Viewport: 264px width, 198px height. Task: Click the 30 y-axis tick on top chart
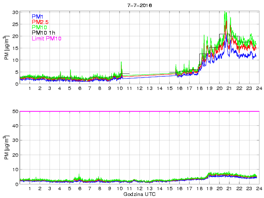tap(15, 12)
